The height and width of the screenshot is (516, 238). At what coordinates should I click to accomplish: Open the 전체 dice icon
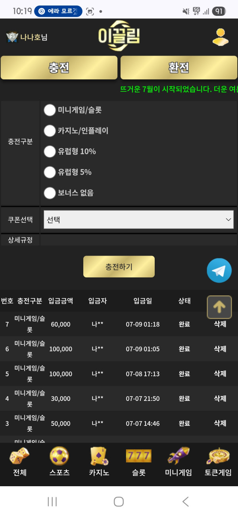pyautogui.click(x=19, y=456)
